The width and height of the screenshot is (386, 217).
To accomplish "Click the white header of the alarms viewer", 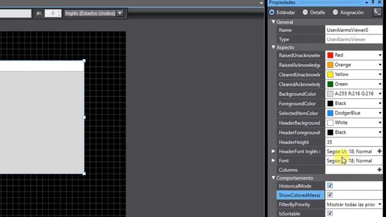I will (42, 66).
